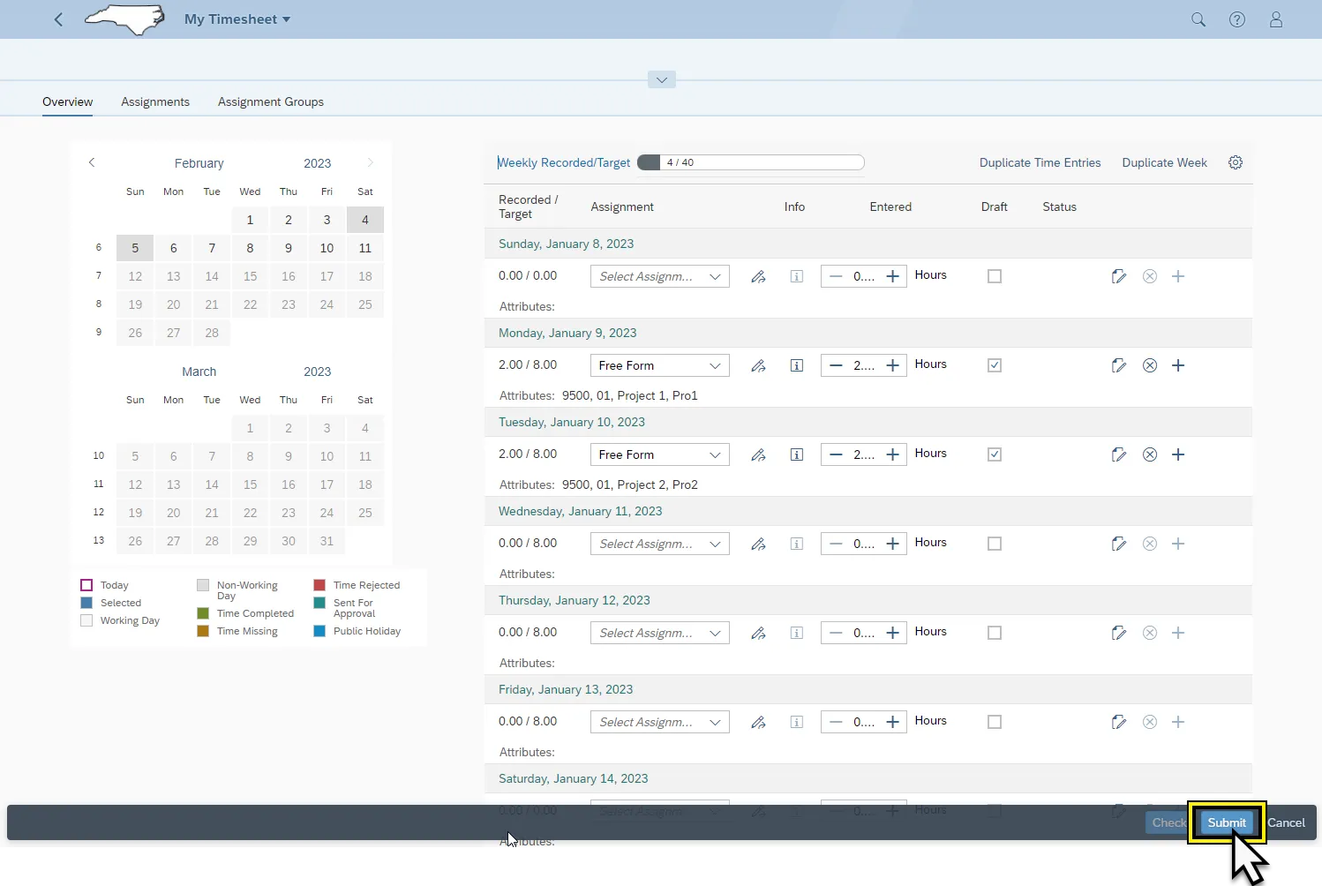Open the pencil details icon for Wednesday, January 11
The height and width of the screenshot is (886, 1322).
point(758,544)
